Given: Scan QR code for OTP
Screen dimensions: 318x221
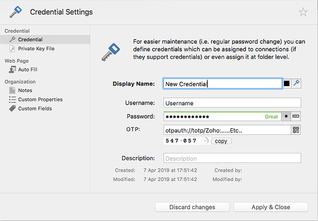Looking at the screenshot, I should click(x=296, y=130).
